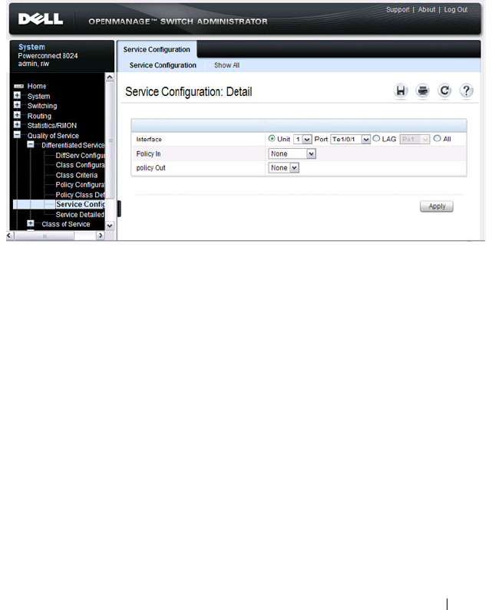Open the Policy In dropdown

pos(292,153)
